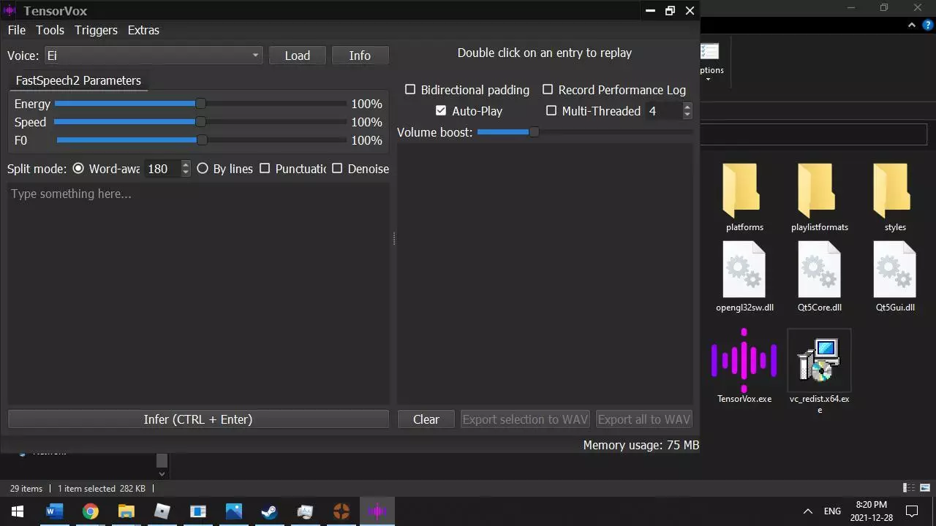Enable the Bidirectional padding checkbox
Image resolution: width=936 pixels, height=526 pixels.
[410, 90]
